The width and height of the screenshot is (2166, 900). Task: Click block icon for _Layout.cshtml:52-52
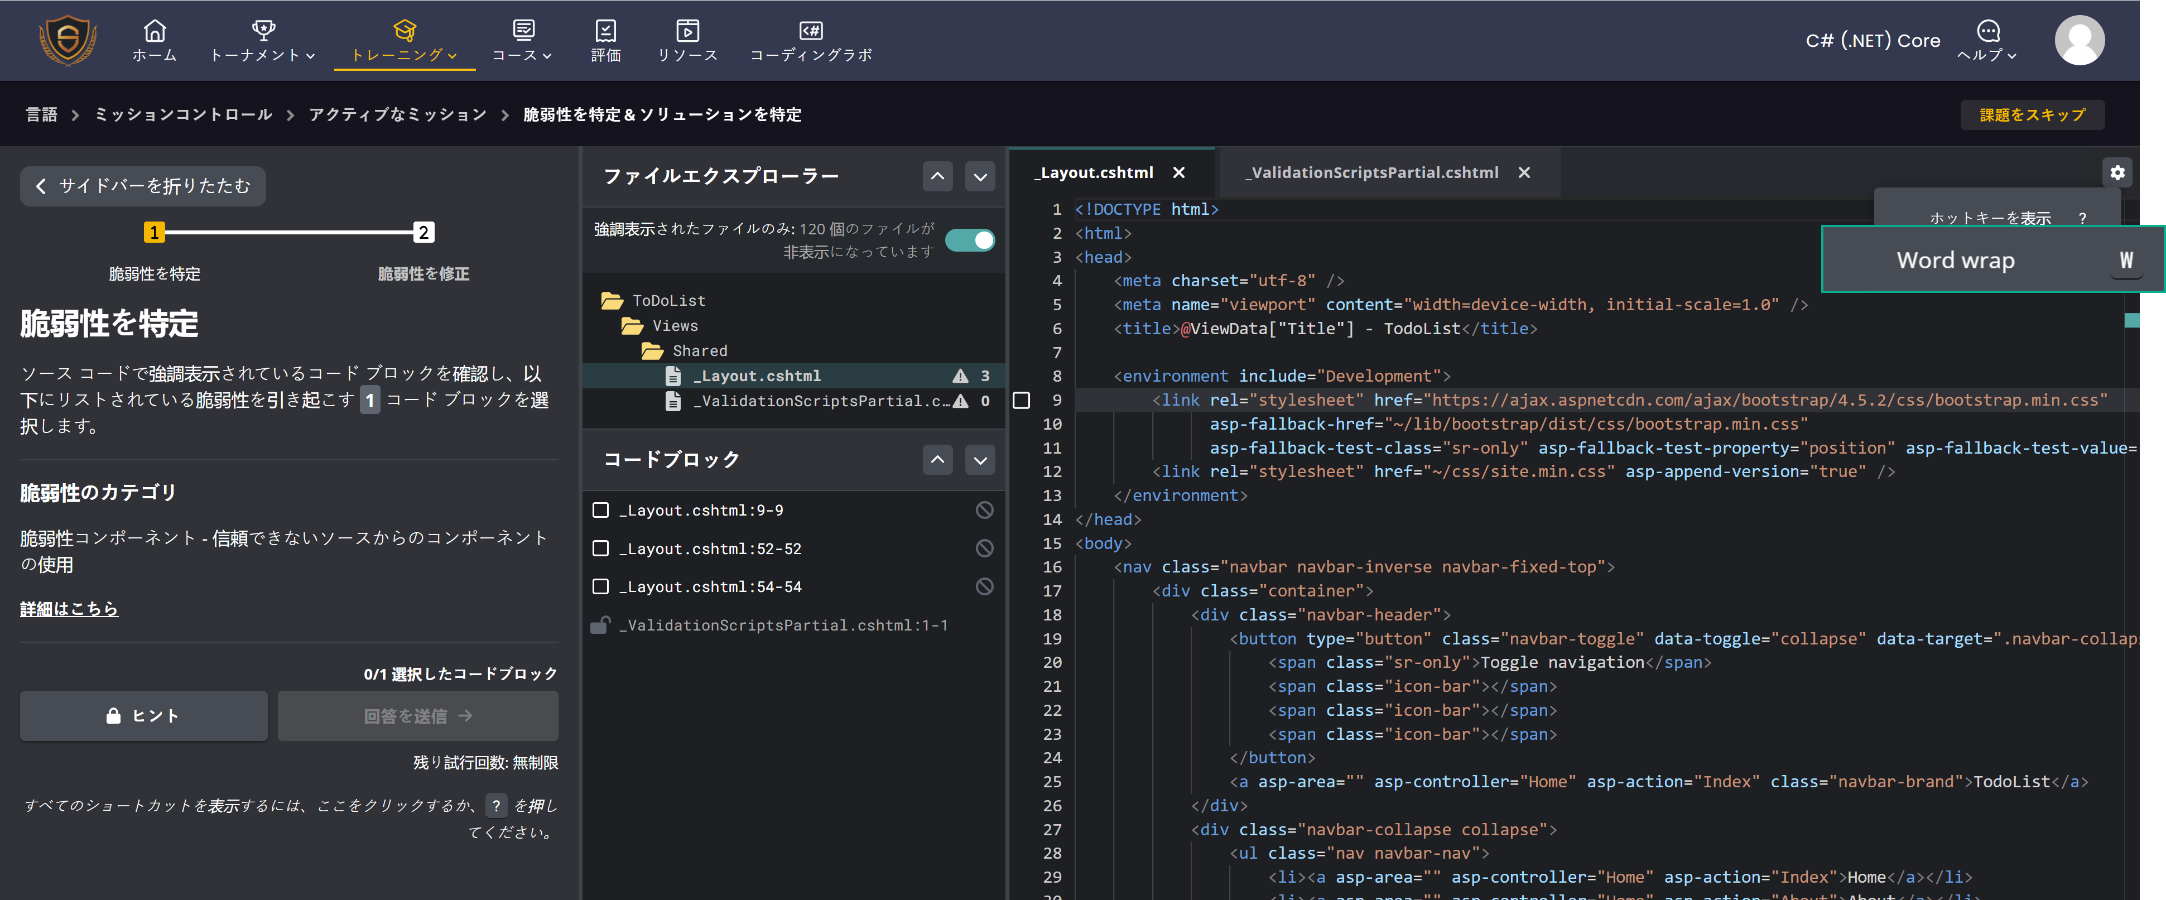tap(984, 548)
